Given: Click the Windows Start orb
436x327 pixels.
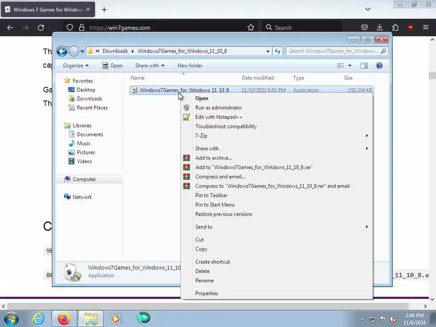Looking at the screenshot, I should click(x=11, y=318).
